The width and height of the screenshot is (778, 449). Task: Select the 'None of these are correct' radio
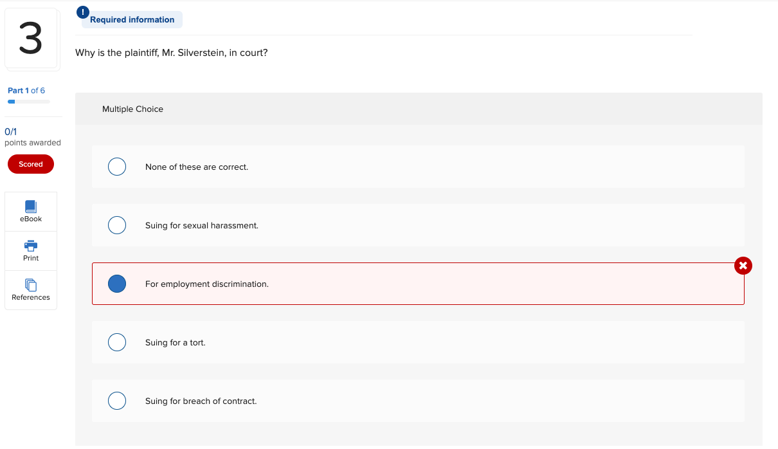point(117,167)
